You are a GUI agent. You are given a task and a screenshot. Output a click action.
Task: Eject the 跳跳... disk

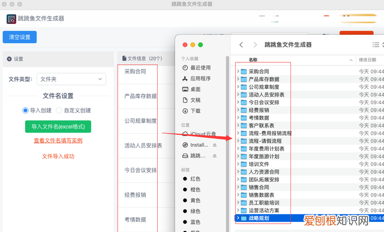215,156
